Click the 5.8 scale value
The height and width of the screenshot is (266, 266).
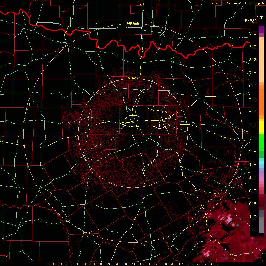pyautogui.click(x=253, y=99)
